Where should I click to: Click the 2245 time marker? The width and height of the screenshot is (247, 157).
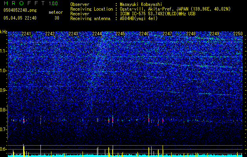[120, 33]
